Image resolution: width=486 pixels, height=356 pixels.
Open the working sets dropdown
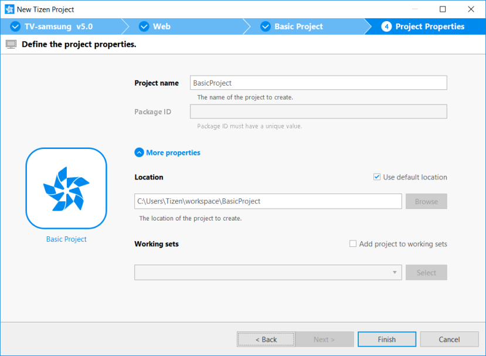(x=395, y=273)
